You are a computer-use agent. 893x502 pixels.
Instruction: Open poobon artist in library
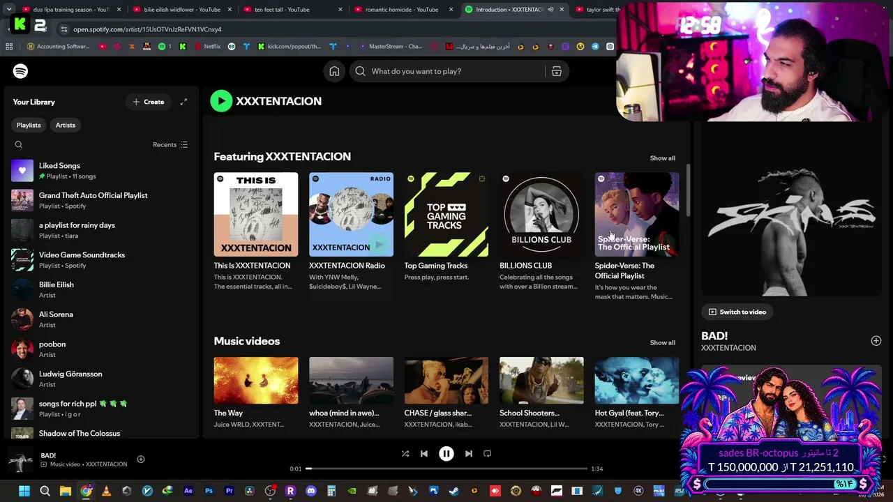(x=101, y=349)
